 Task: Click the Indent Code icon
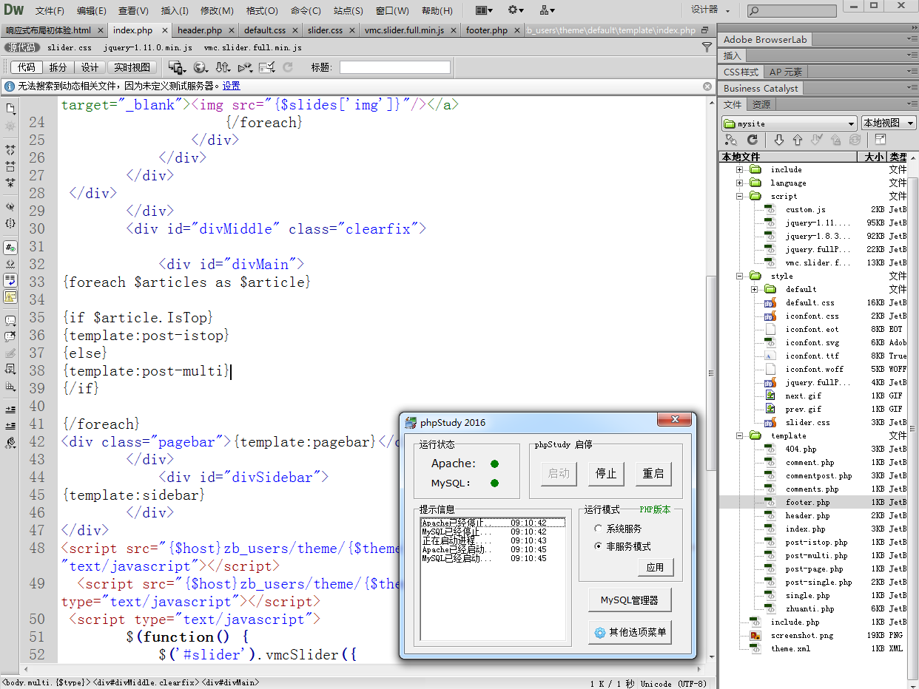(10, 409)
